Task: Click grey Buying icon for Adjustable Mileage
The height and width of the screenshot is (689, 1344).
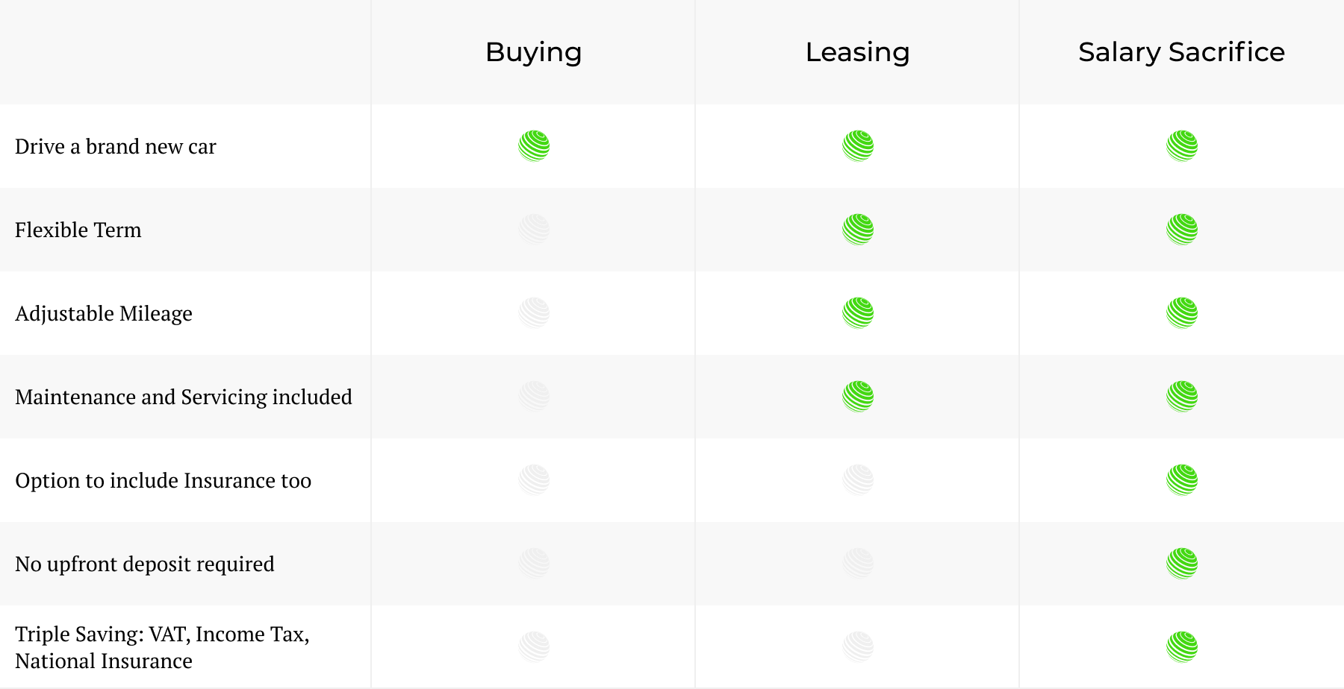Action: point(534,313)
